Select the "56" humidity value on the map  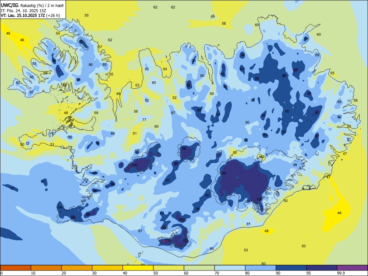[x=136, y=111]
